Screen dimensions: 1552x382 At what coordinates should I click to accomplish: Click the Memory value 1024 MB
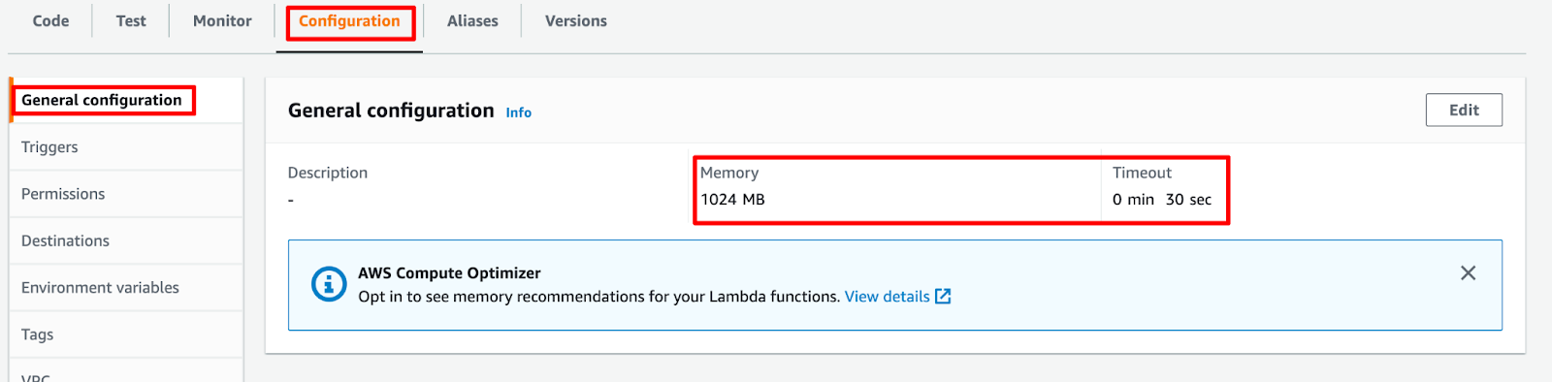click(732, 200)
